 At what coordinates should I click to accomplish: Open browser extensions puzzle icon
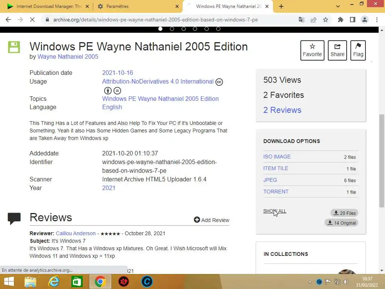341,20
